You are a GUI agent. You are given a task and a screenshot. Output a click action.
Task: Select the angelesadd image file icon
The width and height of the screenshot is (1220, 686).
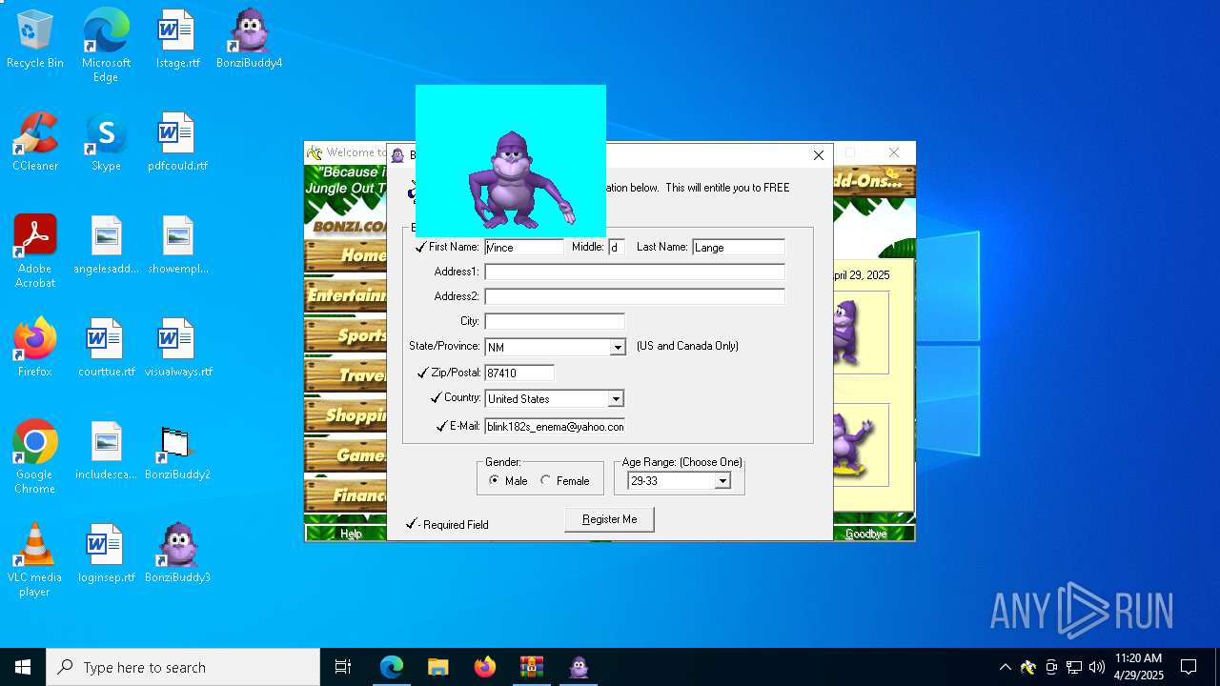[x=106, y=246]
